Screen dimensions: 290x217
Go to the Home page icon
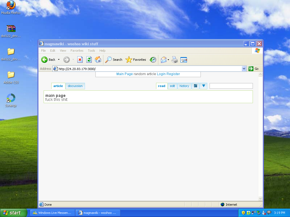point(98,60)
